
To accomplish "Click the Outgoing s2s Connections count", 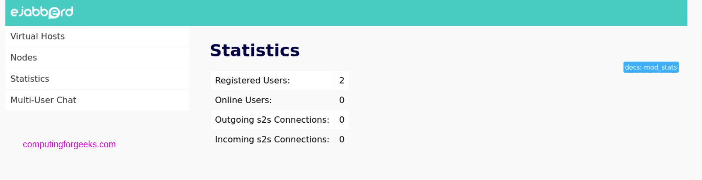I will [341, 120].
